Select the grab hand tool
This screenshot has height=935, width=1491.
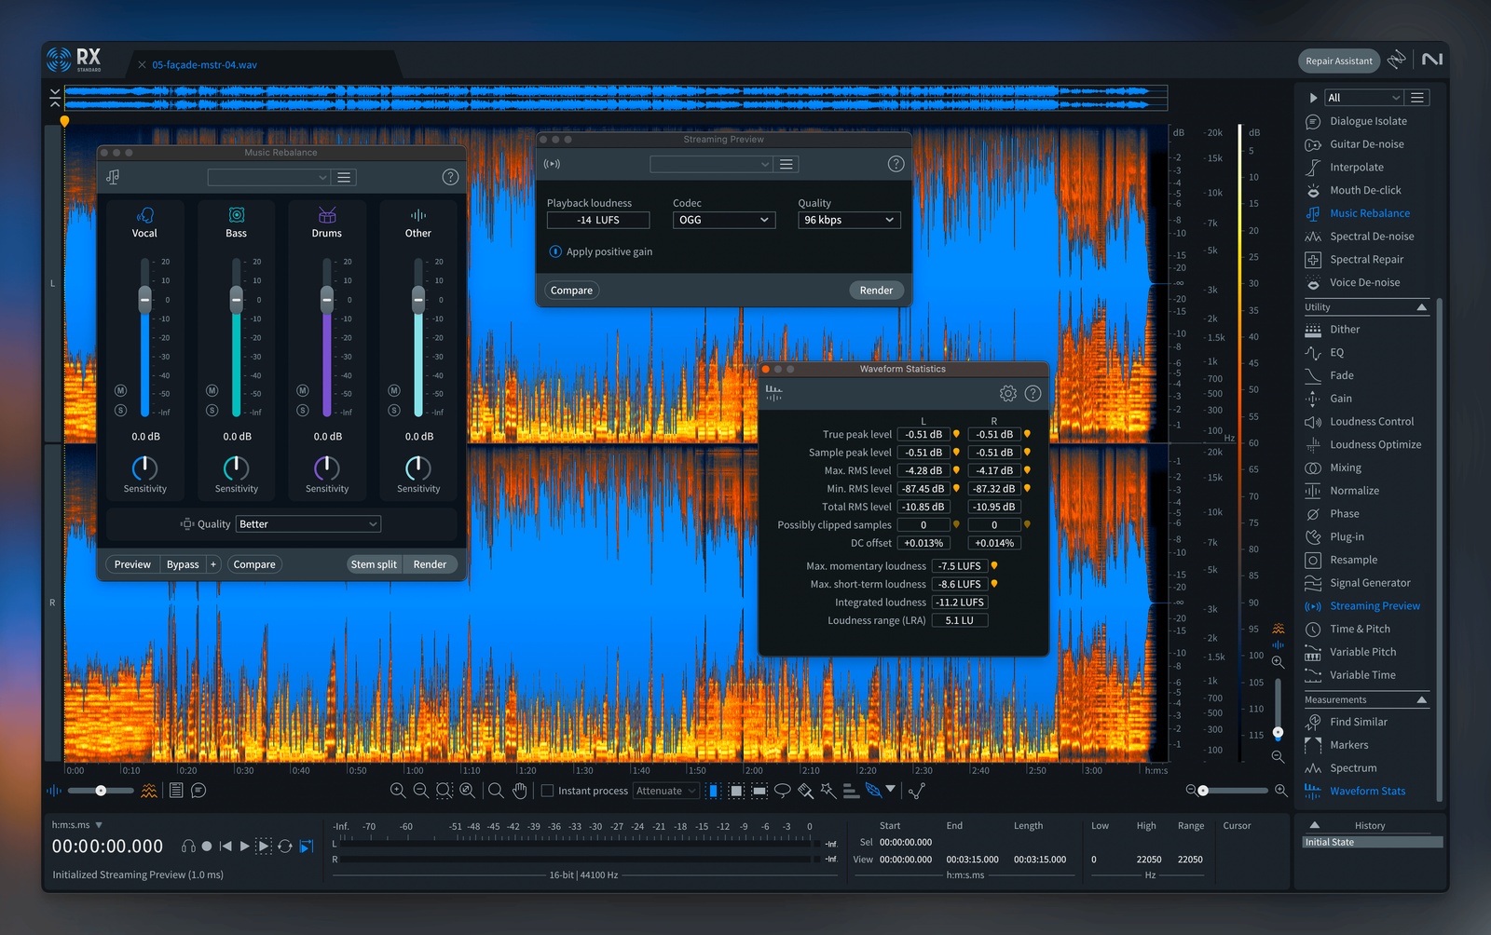(x=519, y=791)
